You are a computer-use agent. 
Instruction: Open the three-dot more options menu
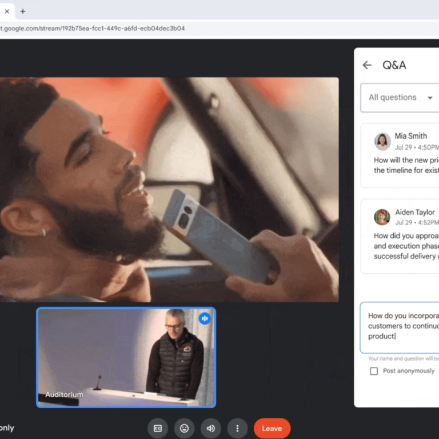point(237,428)
